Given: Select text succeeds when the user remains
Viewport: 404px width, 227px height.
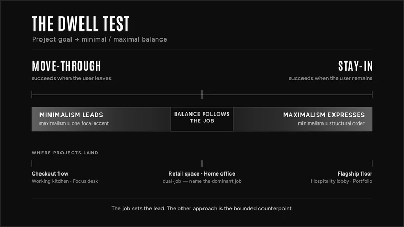Looking at the screenshot, I should coord(330,78).
